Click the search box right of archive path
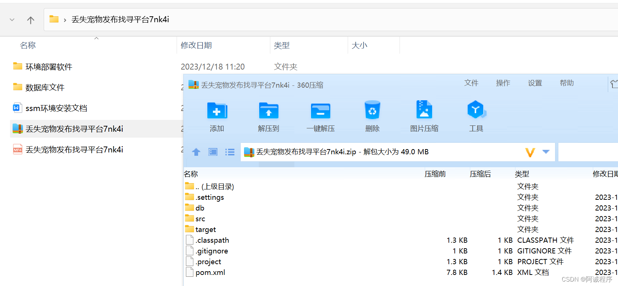618x286 pixels. click(x=588, y=152)
